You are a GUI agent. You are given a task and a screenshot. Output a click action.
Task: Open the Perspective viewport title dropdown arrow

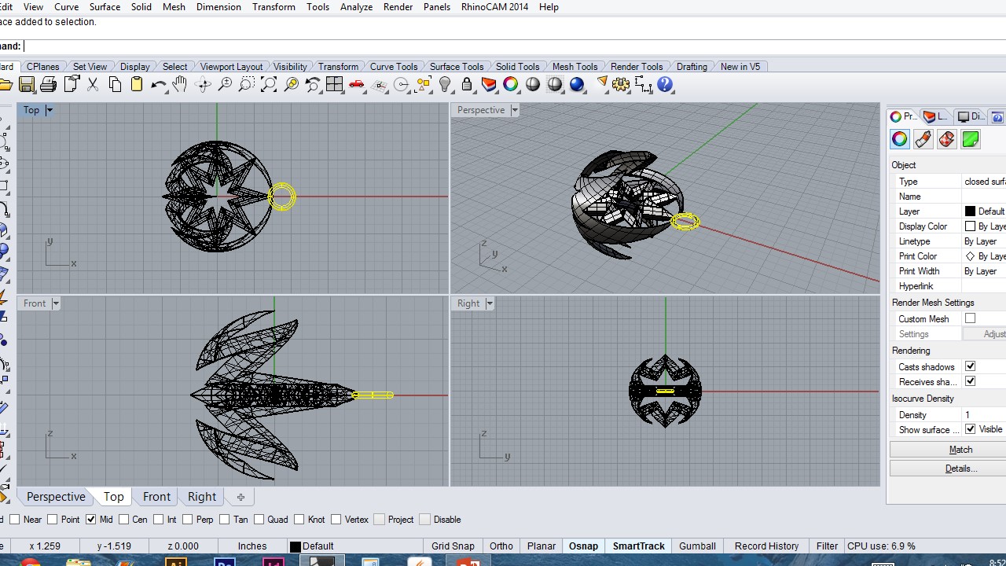point(515,110)
